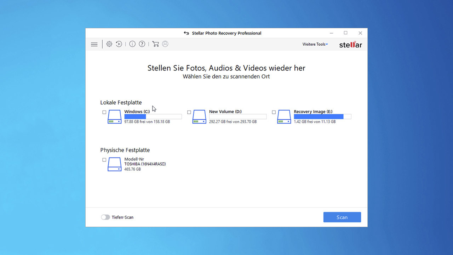Screen dimensions: 453x255
Task: Open settings gear icon
Action: coord(109,44)
